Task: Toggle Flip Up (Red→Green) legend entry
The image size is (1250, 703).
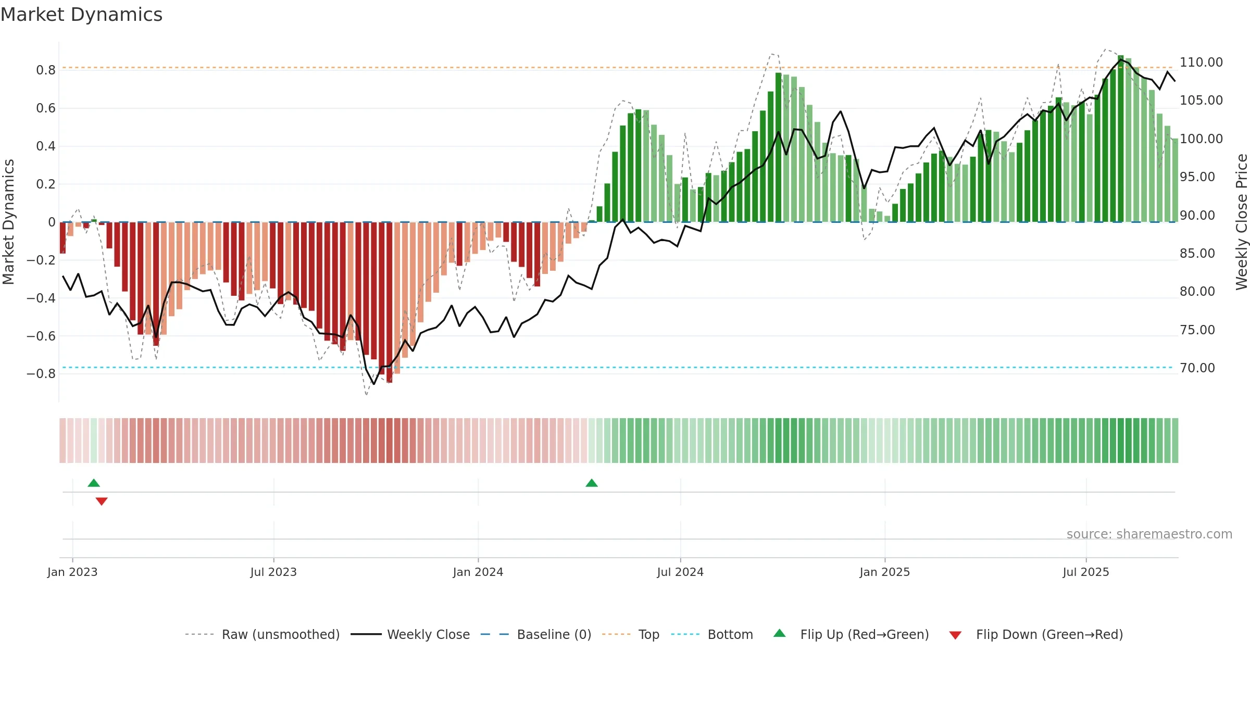Action: coord(852,634)
